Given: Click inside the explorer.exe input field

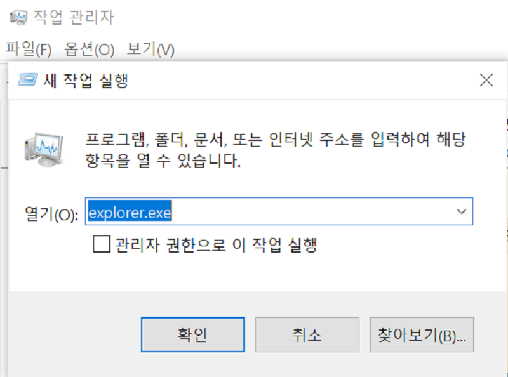Looking at the screenshot, I should [x=279, y=211].
